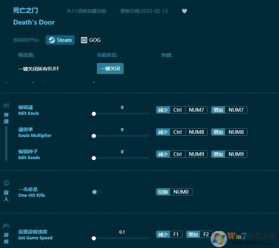Click 减少 hotkey button for Souls Multiplier

click(163, 132)
